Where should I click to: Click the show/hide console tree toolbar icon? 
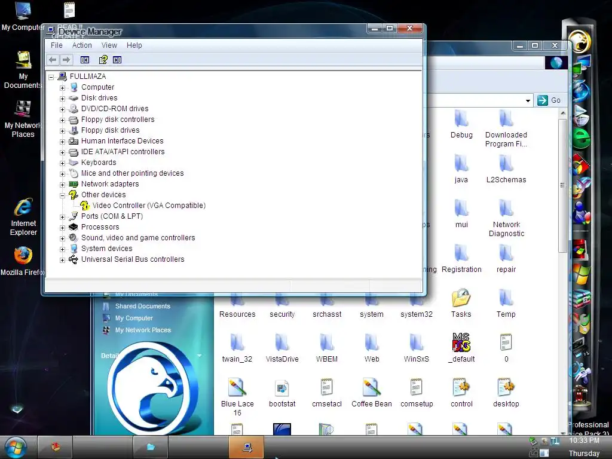pos(85,60)
